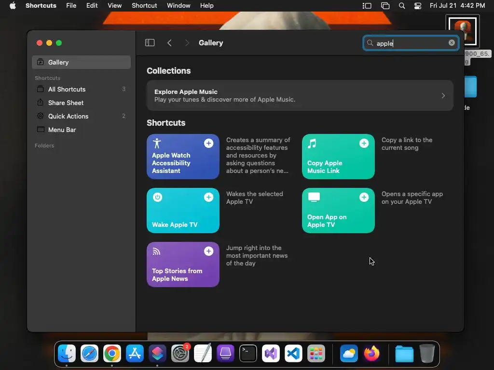Open the View menu

click(x=115, y=6)
